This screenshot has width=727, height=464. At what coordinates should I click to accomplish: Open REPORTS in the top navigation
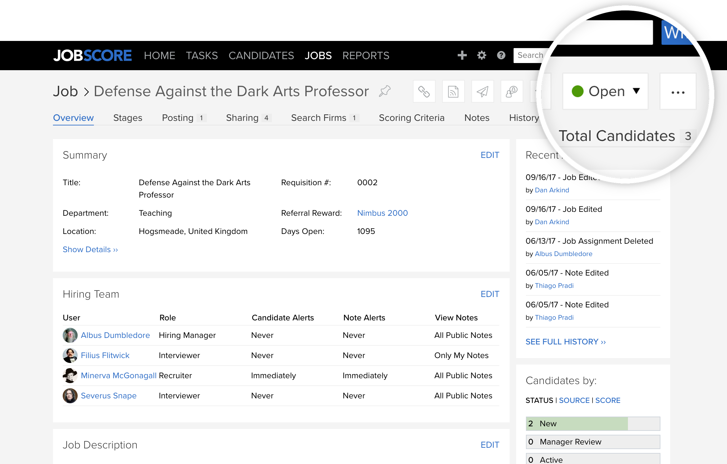(x=366, y=56)
